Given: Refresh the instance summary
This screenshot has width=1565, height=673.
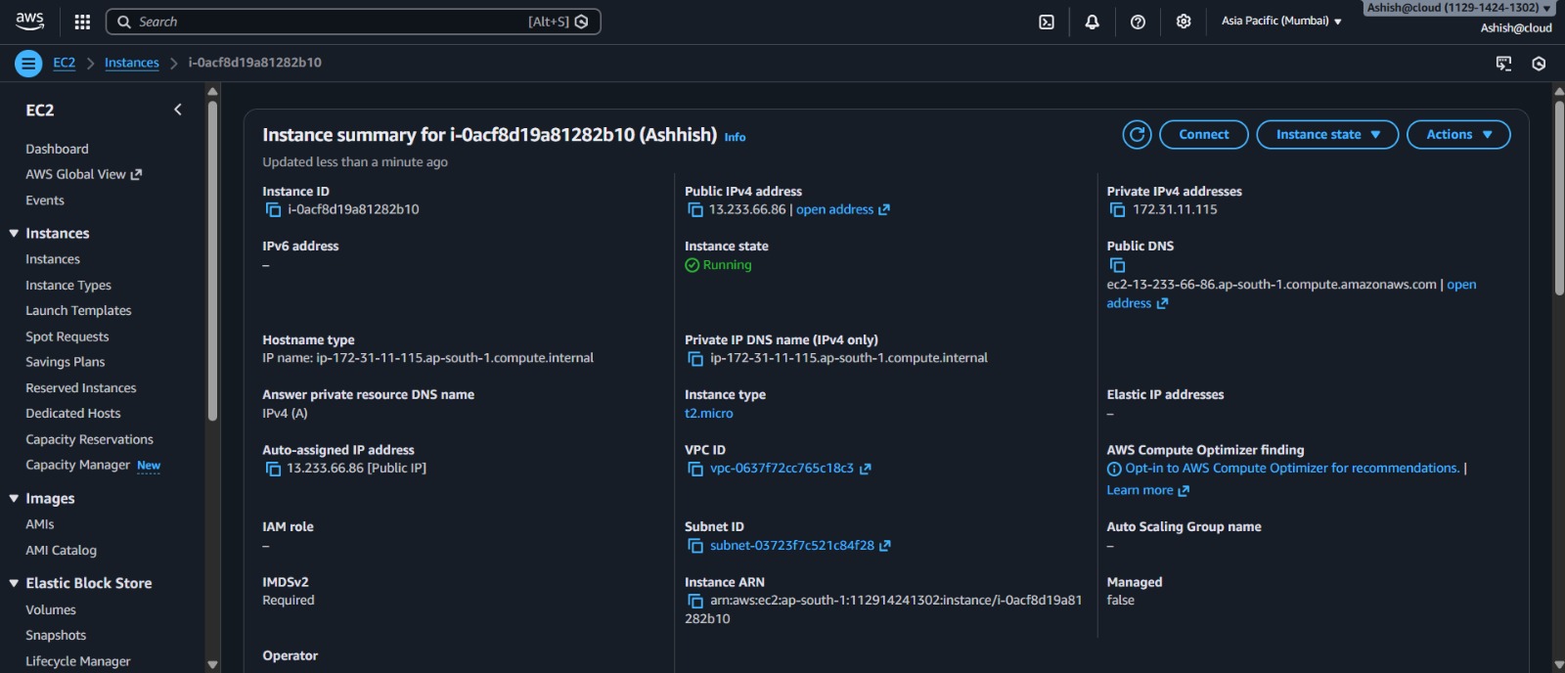Looking at the screenshot, I should point(1137,135).
